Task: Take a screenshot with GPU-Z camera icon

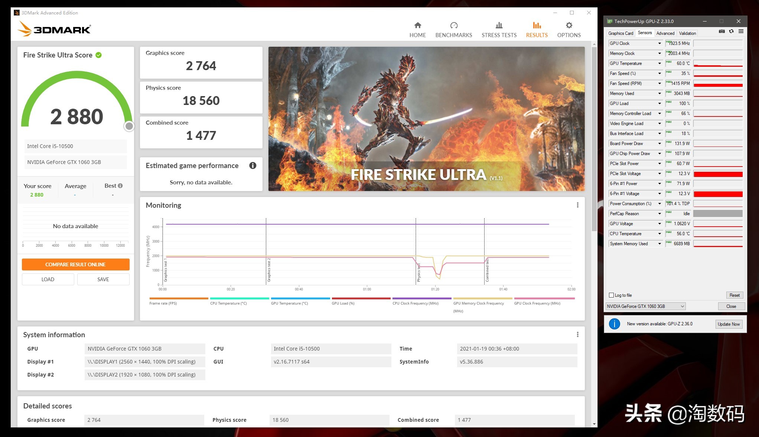Action: coord(722,32)
